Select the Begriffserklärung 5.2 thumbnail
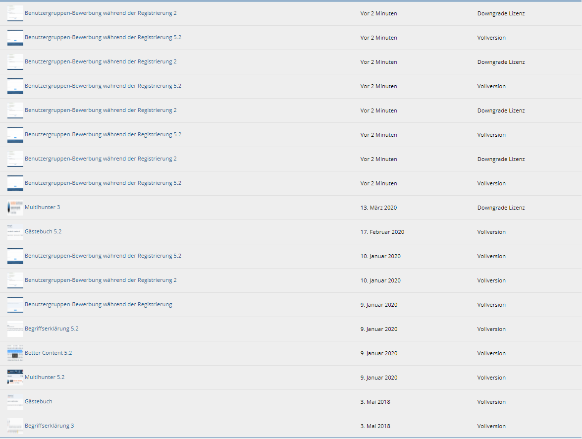The width and height of the screenshot is (582, 439). (15, 329)
